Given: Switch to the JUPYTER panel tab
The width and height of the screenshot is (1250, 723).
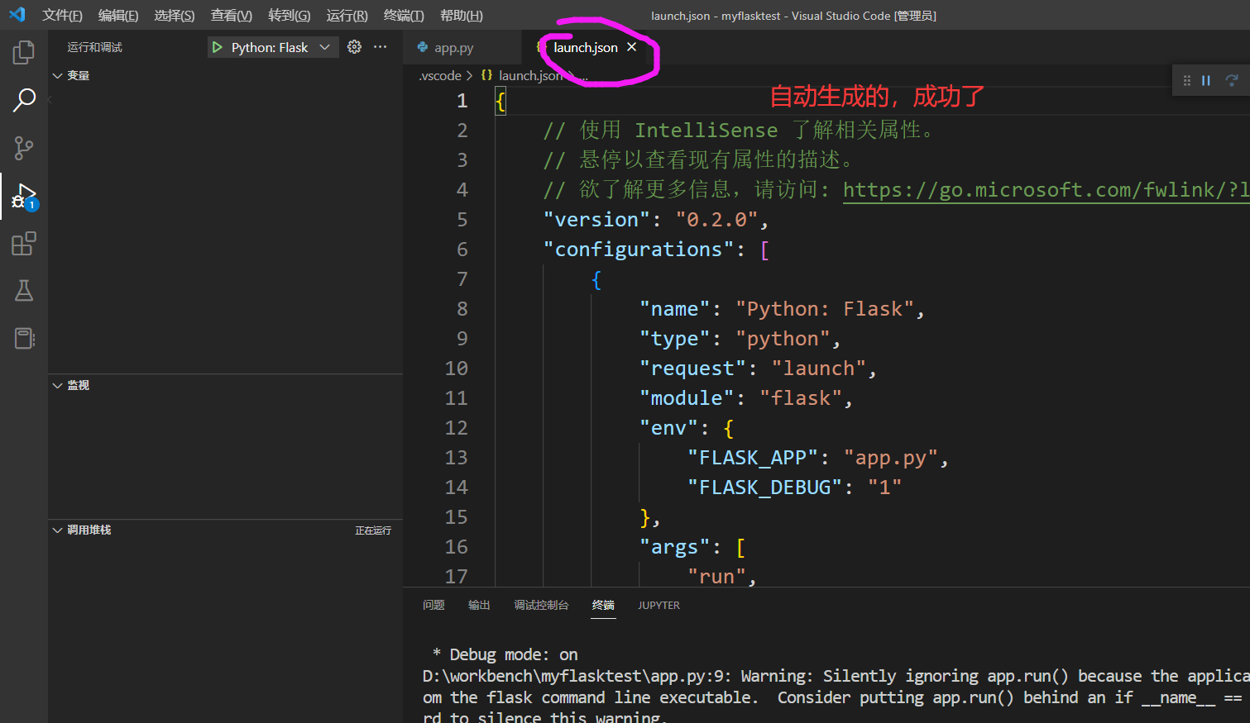Looking at the screenshot, I should point(659,605).
